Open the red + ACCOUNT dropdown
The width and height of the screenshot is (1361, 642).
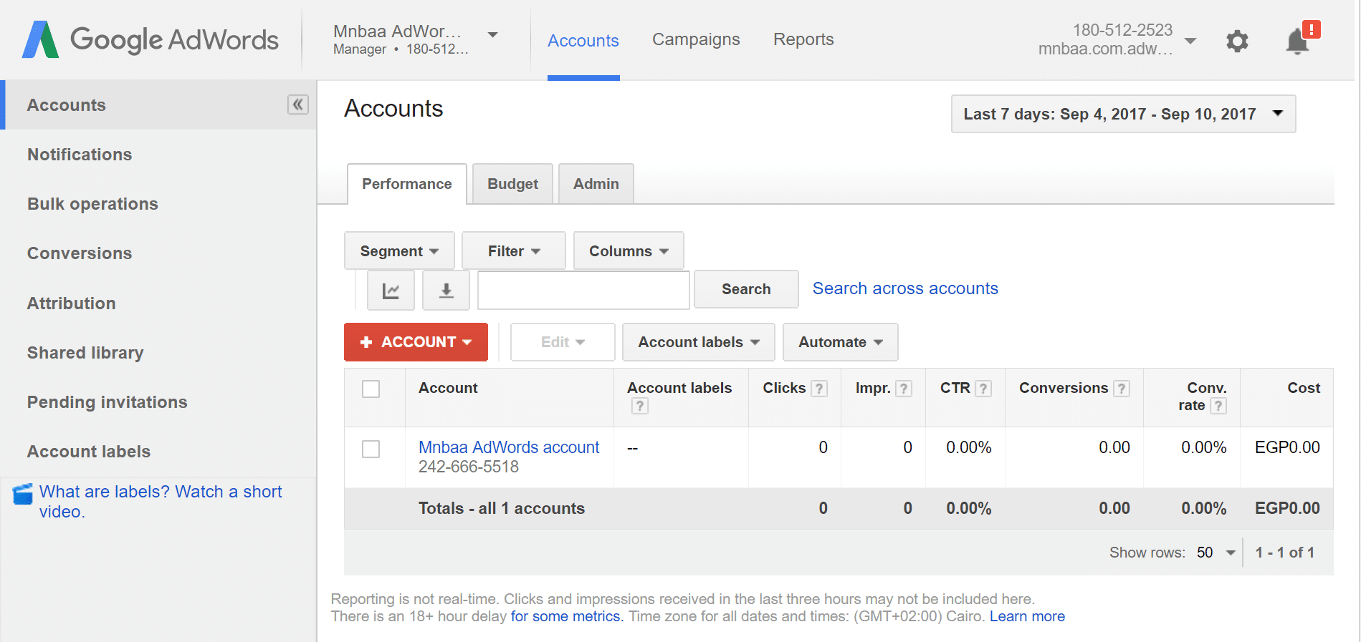click(416, 342)
